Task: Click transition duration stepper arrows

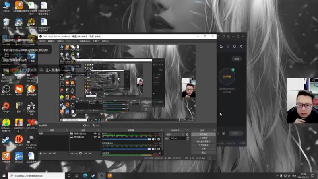Action: [188, 138]
